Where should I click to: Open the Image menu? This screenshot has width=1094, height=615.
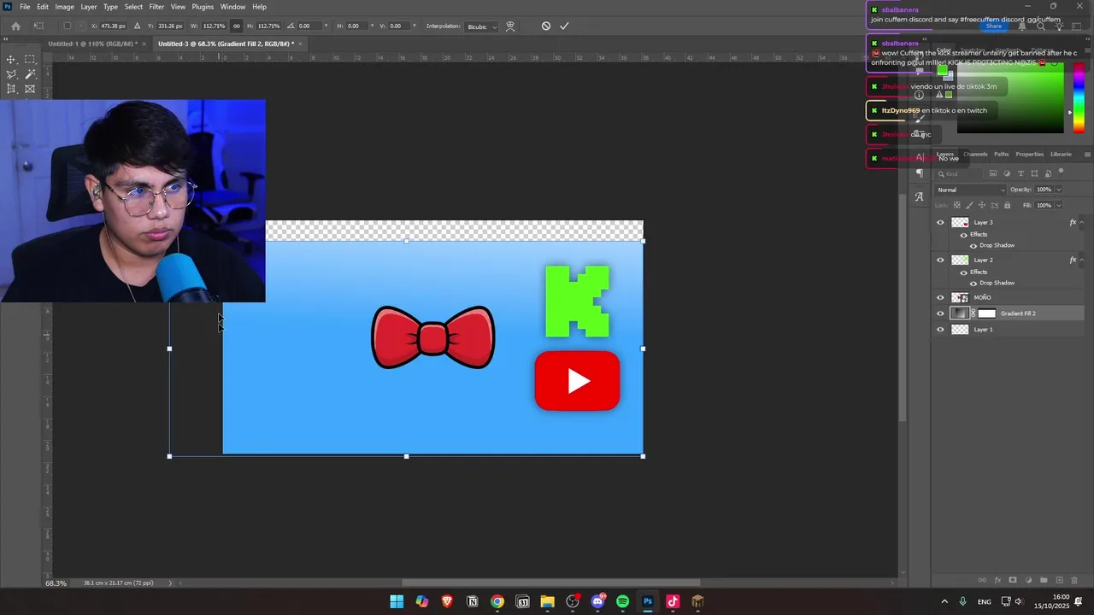tap(65, 7)
